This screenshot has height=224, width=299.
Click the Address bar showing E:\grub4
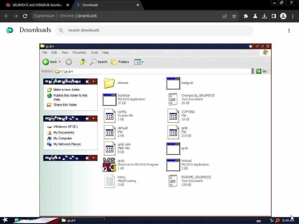click(152, 71)
